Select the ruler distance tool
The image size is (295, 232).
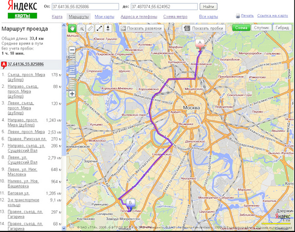coord(90,28)
